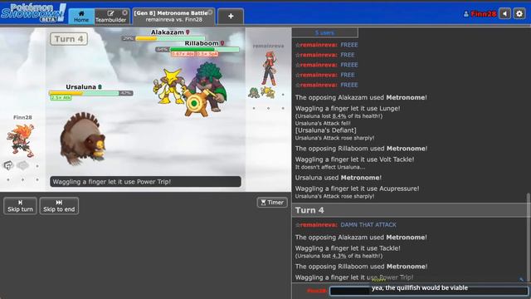531x299 pixels.
Task: Click Alakazam's HP bar
Action: click(x=170, y=39)
